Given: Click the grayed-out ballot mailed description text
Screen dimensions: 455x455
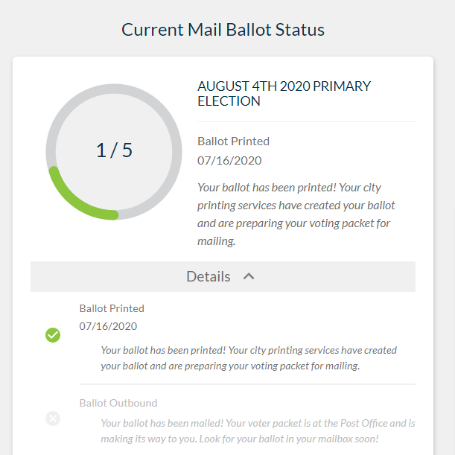Looking at the screenshot, I should tap(258, 430).
